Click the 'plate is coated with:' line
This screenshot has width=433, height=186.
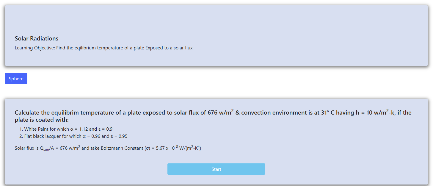[x=42, y=120]
